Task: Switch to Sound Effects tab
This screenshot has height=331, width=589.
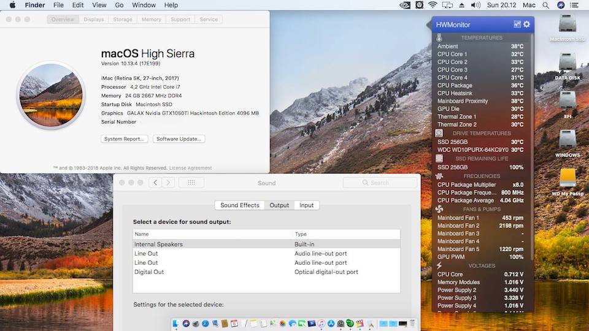Action: click(240, 205)
